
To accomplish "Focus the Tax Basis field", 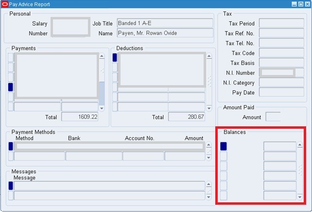I will pyautogui.click(x=281, y=63).
